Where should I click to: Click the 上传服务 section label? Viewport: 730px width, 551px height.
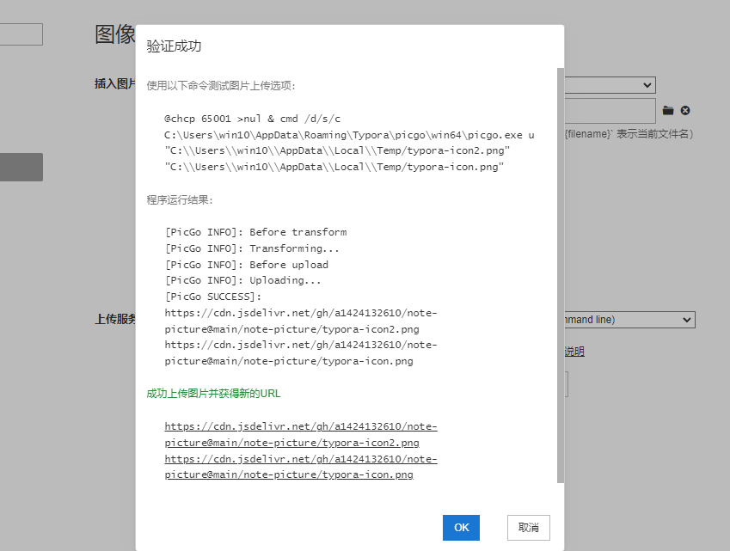[115, 319]
